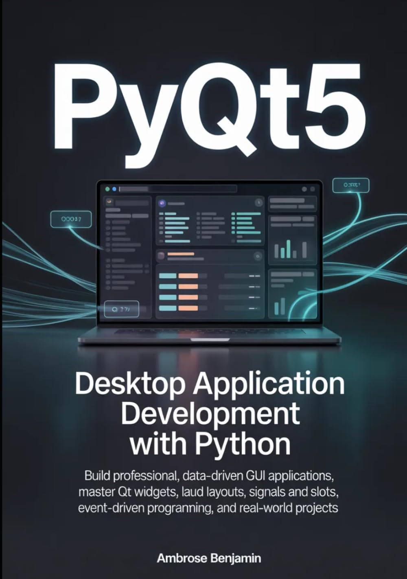Click the "Q 37/" box on laptop screen

[122, 309]
